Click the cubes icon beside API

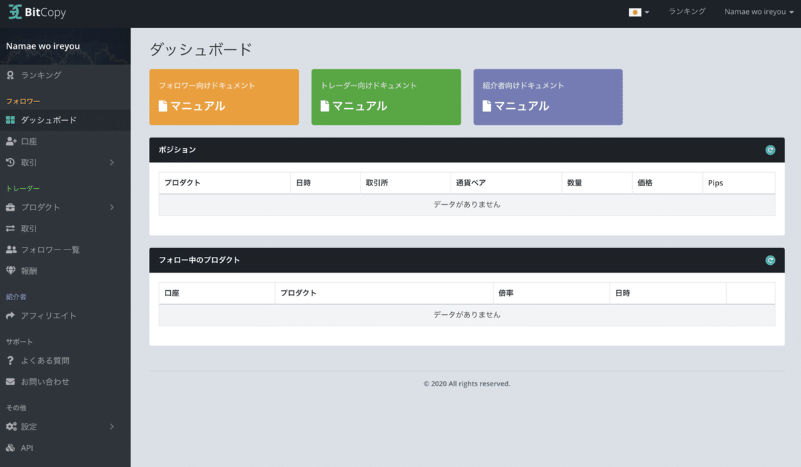pos(10,448)
